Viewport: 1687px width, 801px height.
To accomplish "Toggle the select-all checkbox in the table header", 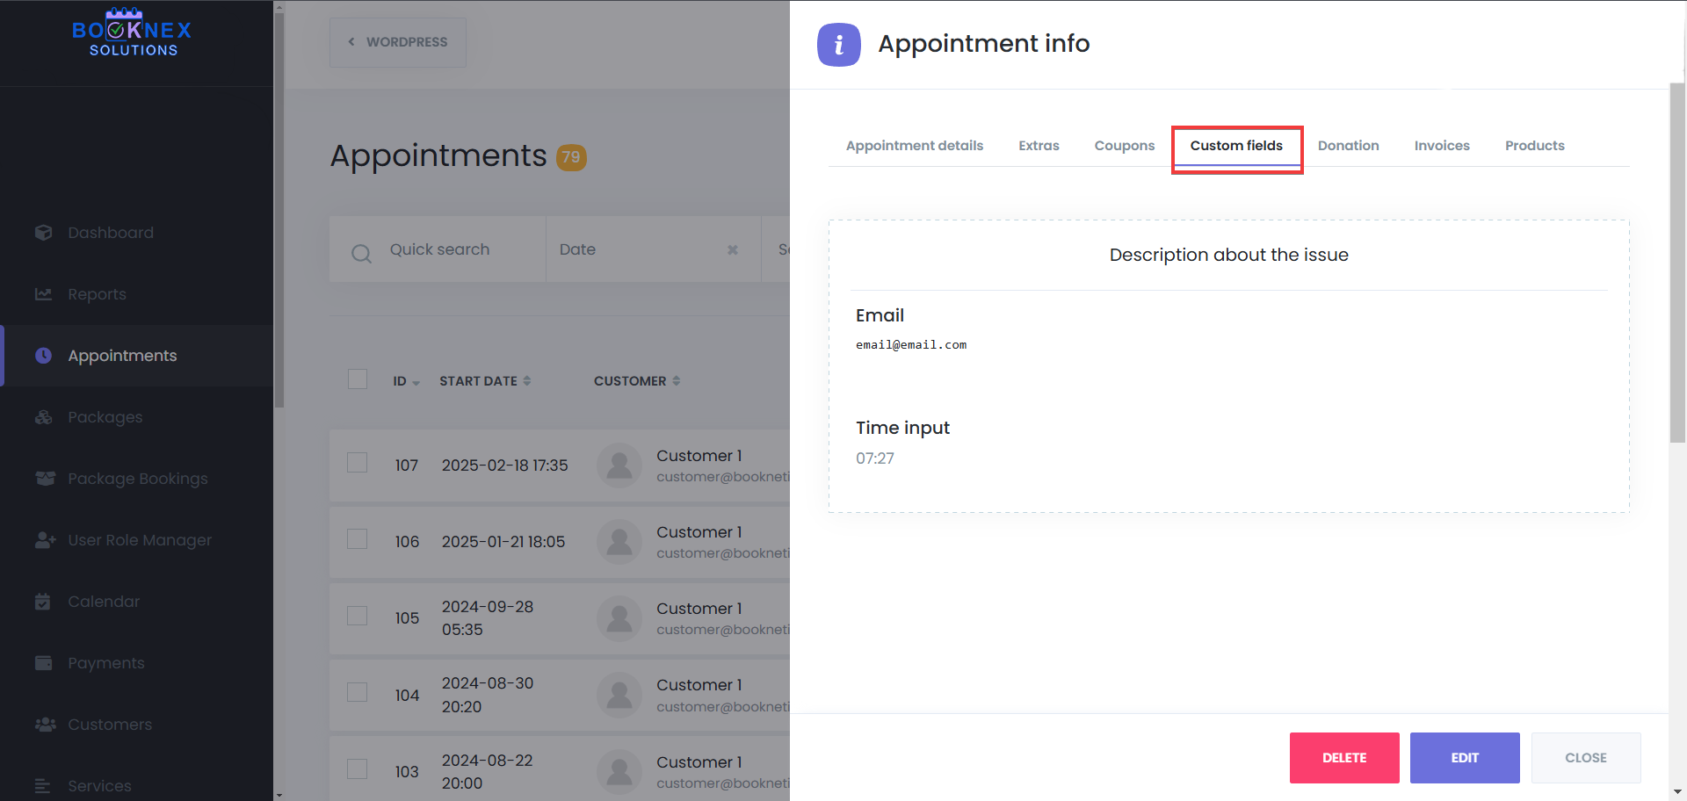I will coord(357,379).
